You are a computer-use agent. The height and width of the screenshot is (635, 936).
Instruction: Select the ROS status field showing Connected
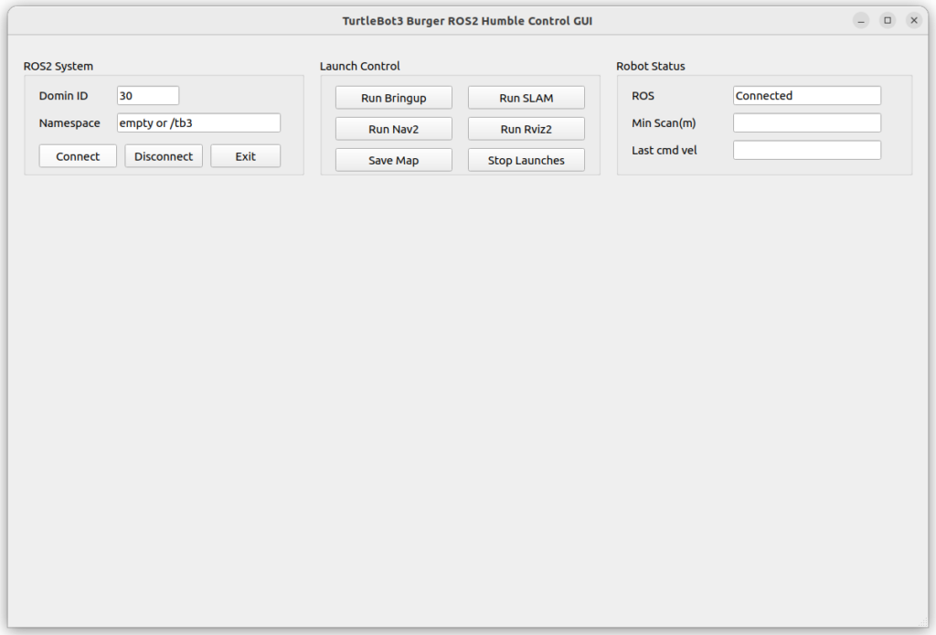point(807,96)
